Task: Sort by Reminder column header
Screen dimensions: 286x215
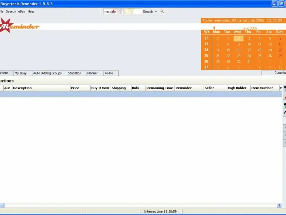Action: click(189, 88)
